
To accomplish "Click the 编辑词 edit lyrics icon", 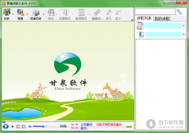I will (x=97, y=13).
